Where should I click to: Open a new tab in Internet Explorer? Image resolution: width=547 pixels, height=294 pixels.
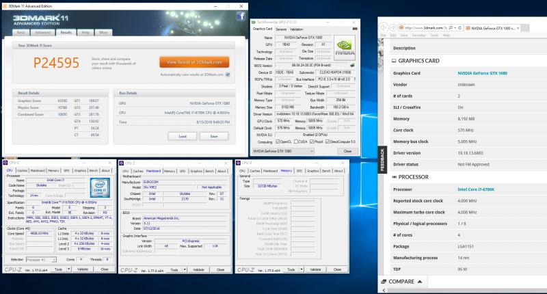[x=525, y=28]
